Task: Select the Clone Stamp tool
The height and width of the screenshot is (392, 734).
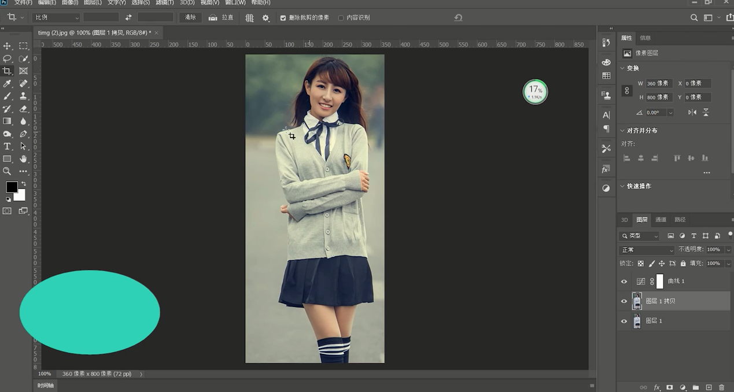Action: (x=23, y=96)
